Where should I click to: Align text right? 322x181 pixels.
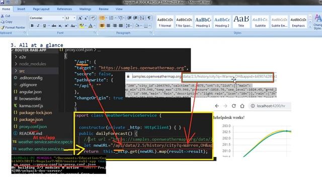pos(115,26)
